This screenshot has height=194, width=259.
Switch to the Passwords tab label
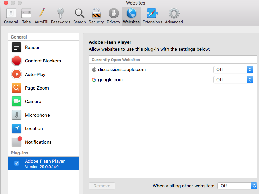(x=60, y=22)
